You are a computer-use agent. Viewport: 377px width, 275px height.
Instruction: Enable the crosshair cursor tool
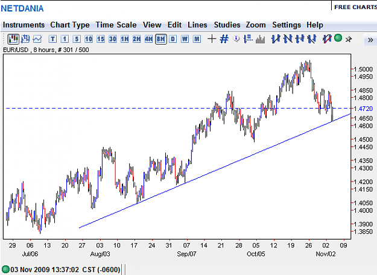[x=212, y=39]
